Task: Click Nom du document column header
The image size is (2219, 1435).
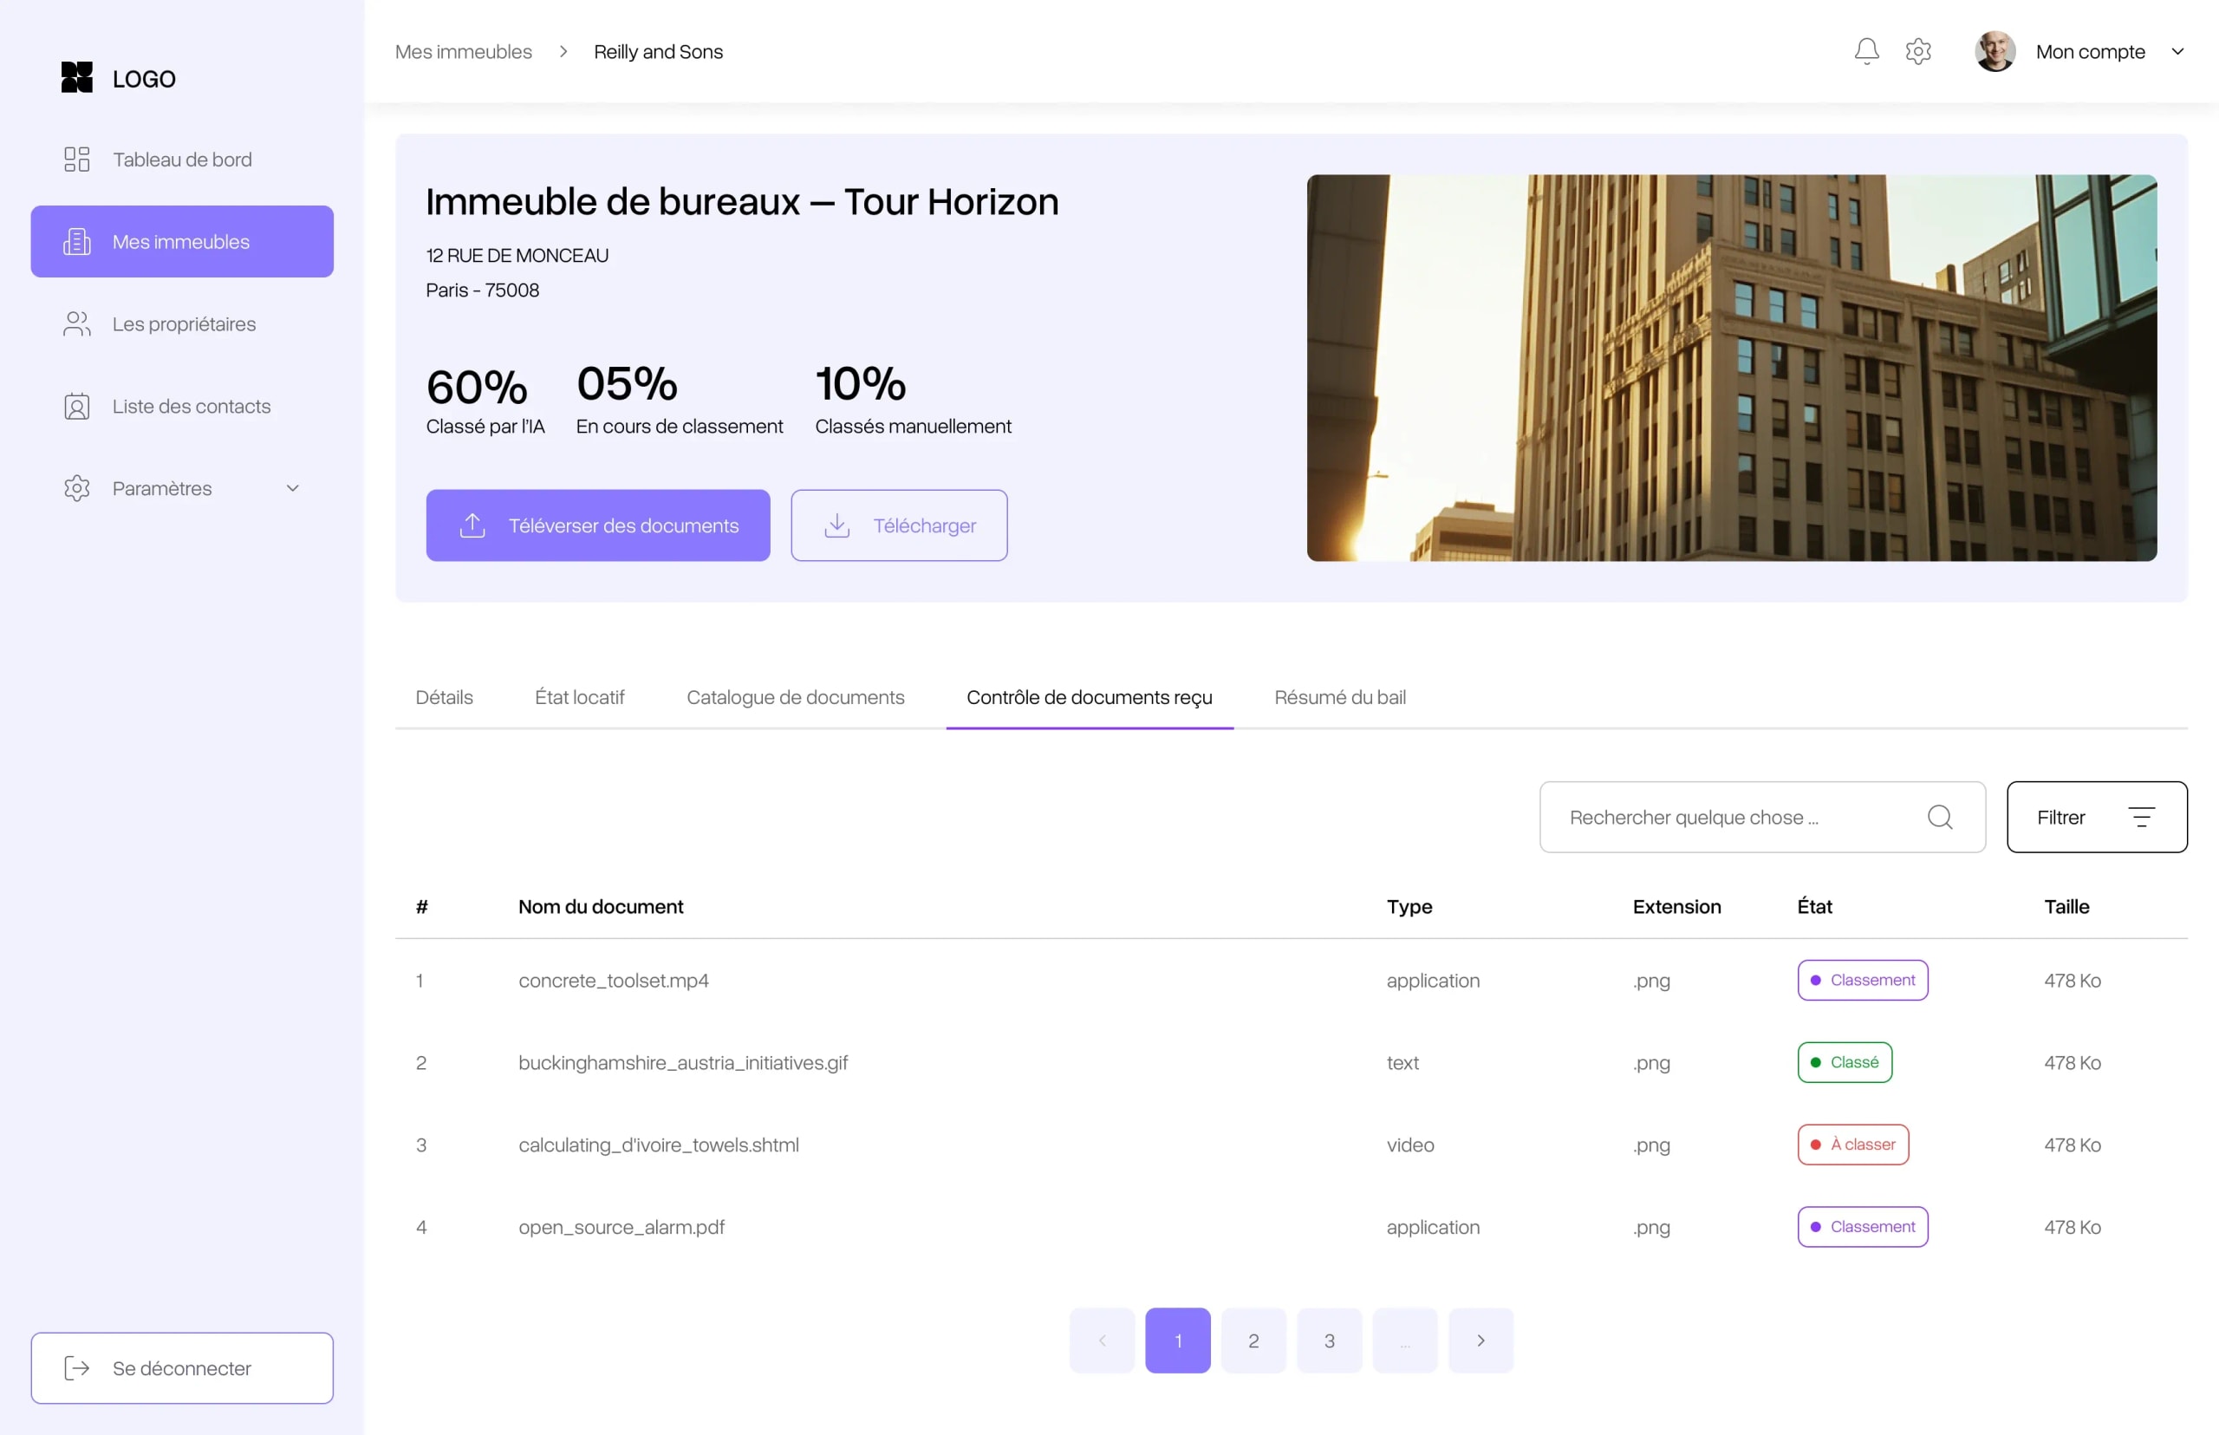Action: pyautogui.click(x=601, y=907)
